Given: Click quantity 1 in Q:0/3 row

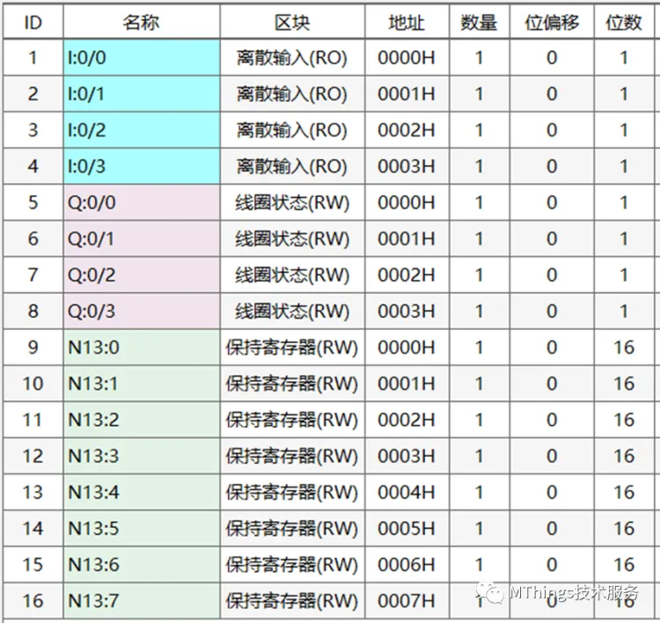Looking at the screenshot, I should [x=480, y=311].
